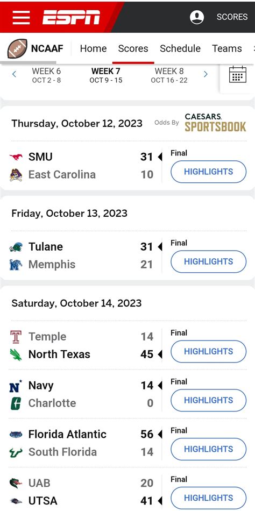The image size is (255, 511).
Task: Select Week 8 Oct 16-22
Action: point(169,75)
